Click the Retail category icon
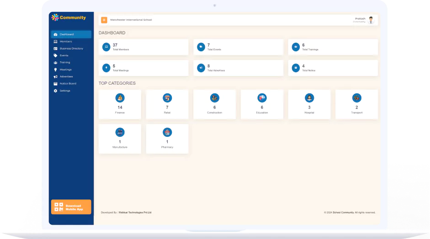 167,98
